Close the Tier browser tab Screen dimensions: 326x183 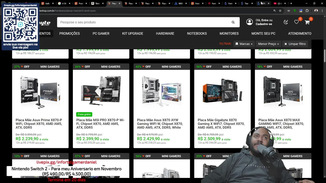click(x=252, y=4)
